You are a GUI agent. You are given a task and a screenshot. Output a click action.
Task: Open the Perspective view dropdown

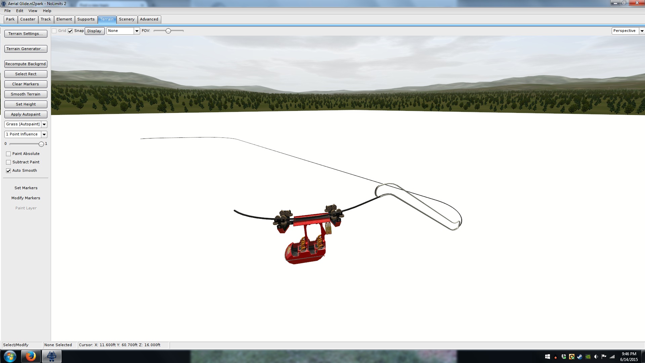tap(642, 31)
